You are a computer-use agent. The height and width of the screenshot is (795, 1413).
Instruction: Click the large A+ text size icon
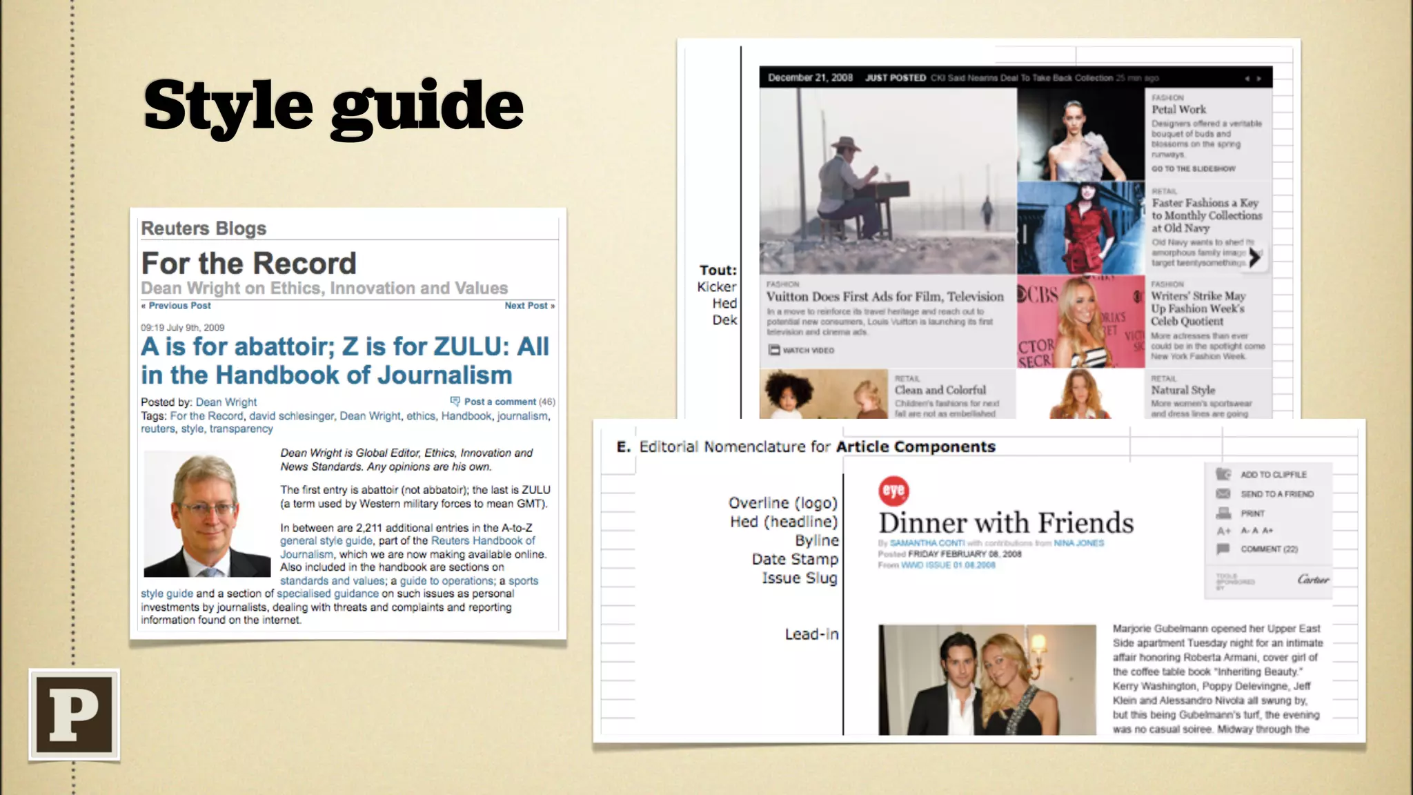point(1223,531)
